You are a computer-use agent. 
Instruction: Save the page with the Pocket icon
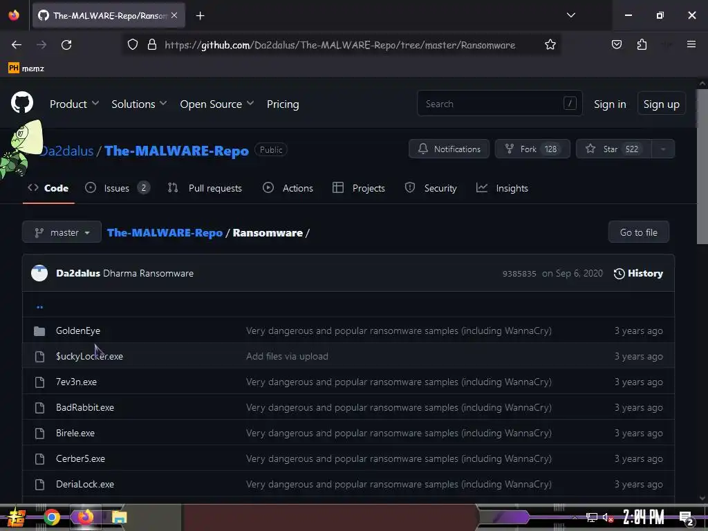616,44
